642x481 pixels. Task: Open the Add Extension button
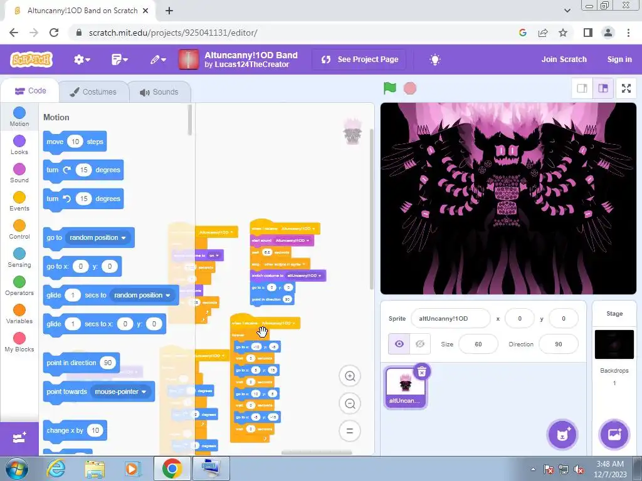pos(19,438)
